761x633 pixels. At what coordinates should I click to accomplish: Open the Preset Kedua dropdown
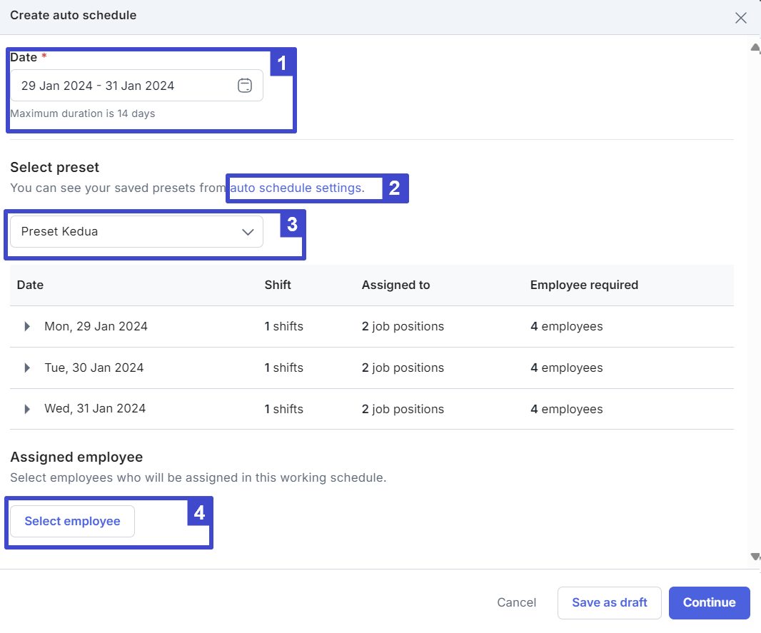(136, 232)
